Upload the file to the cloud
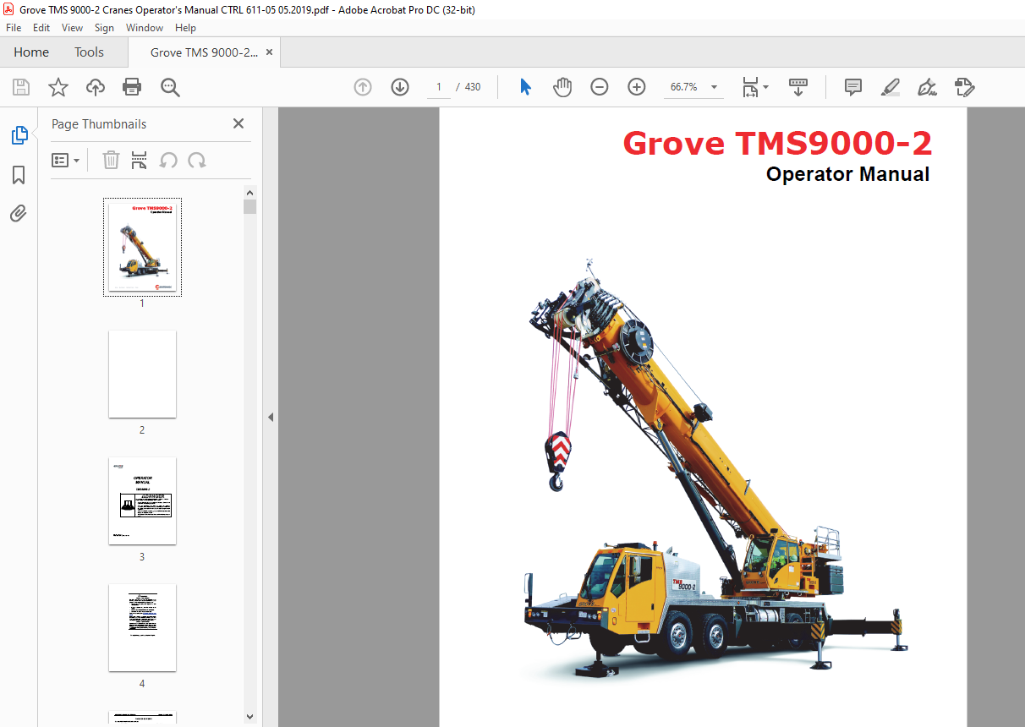The image size is (1025, 727). pos(96,87)
